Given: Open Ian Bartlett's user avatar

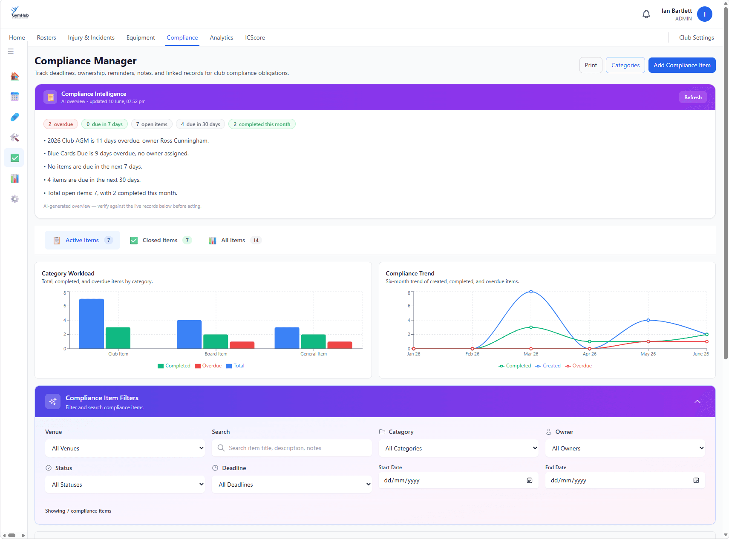Looking at the screenshot, I should pyautogui.click(x=704, y=14).
